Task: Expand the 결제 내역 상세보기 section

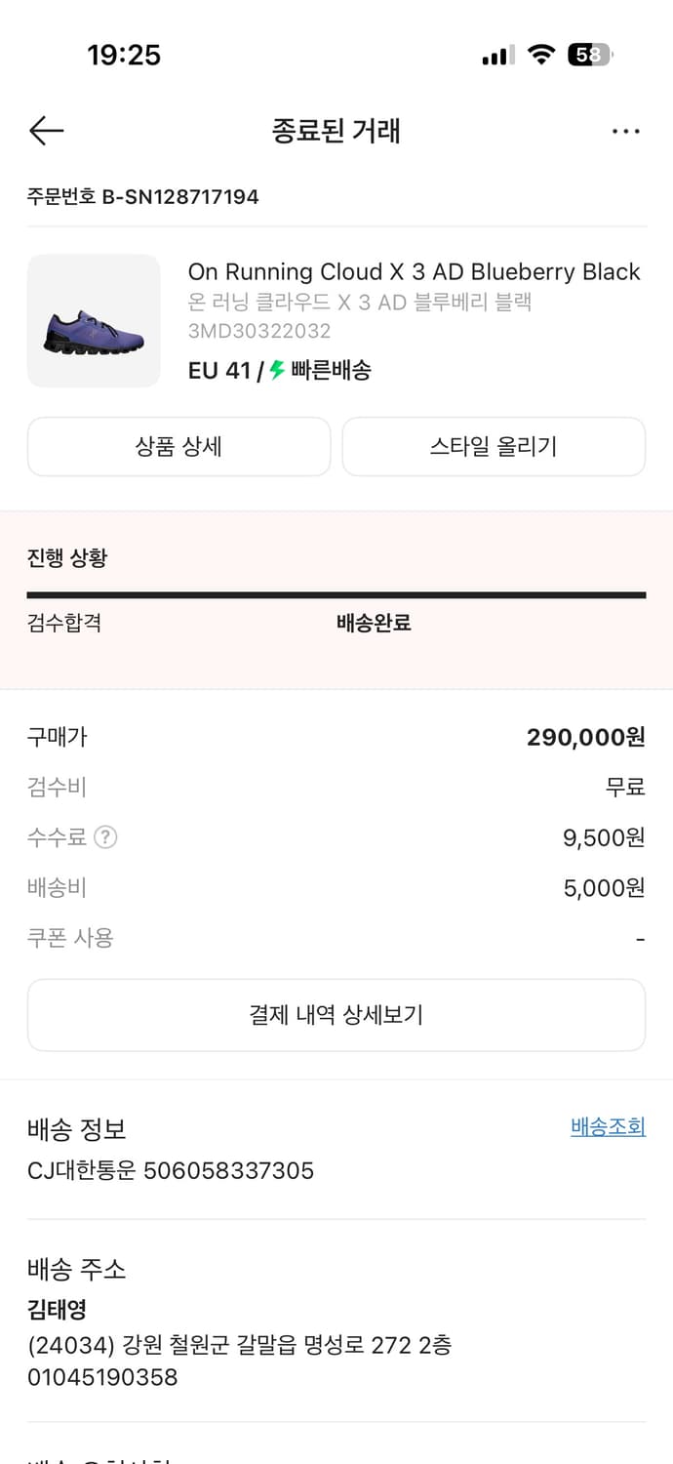Action: click(336, 1014)
